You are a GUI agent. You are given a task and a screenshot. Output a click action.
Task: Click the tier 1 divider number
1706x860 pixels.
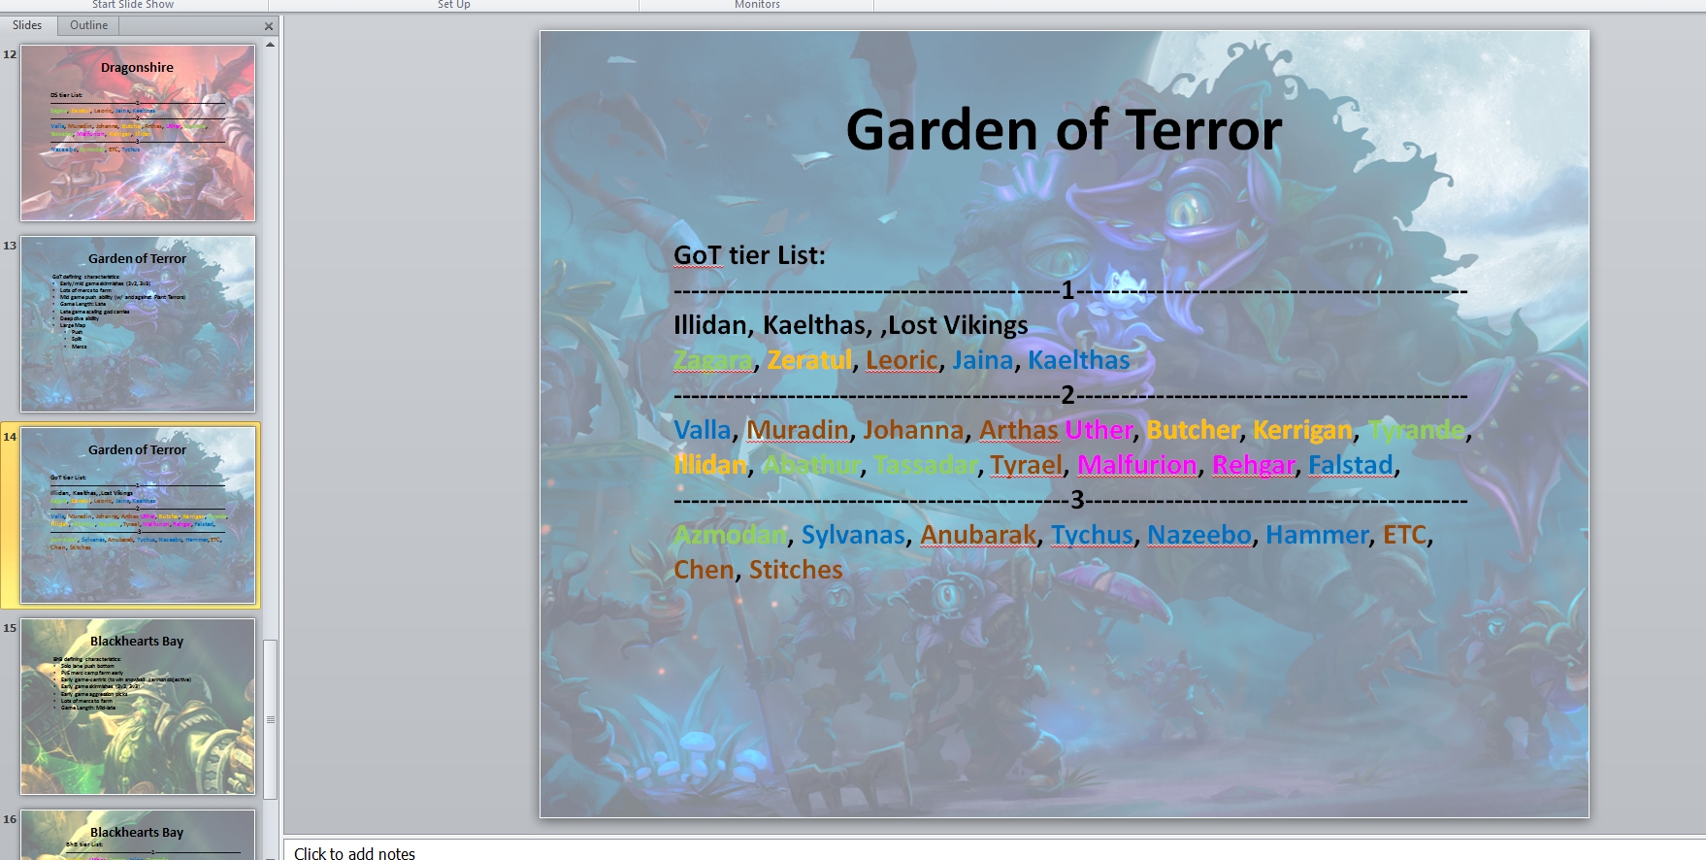point(1067,290)
